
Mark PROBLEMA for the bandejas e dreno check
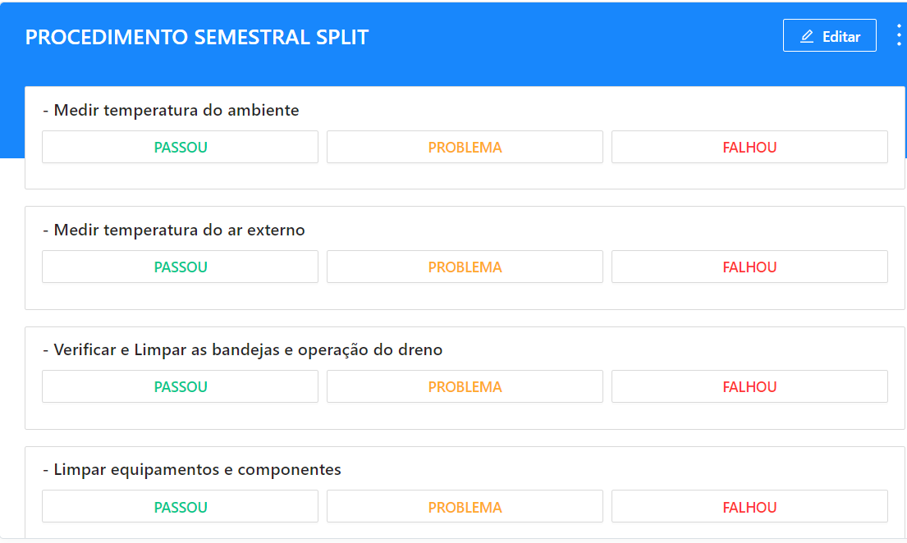465,386
